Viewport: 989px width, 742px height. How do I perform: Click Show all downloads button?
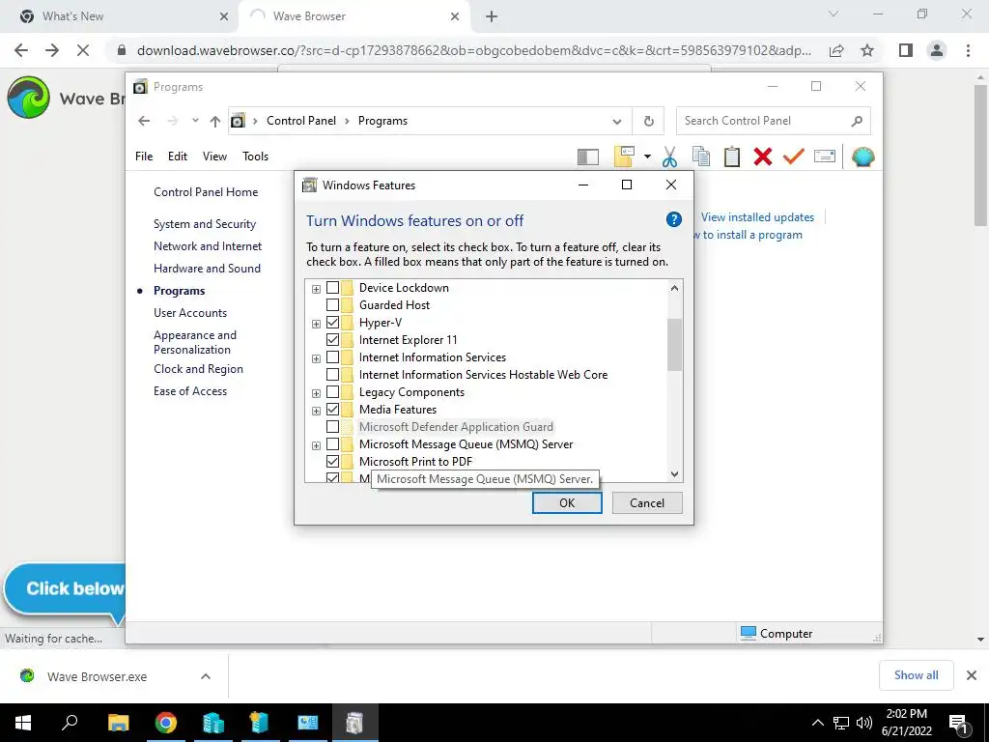(916, 675)
